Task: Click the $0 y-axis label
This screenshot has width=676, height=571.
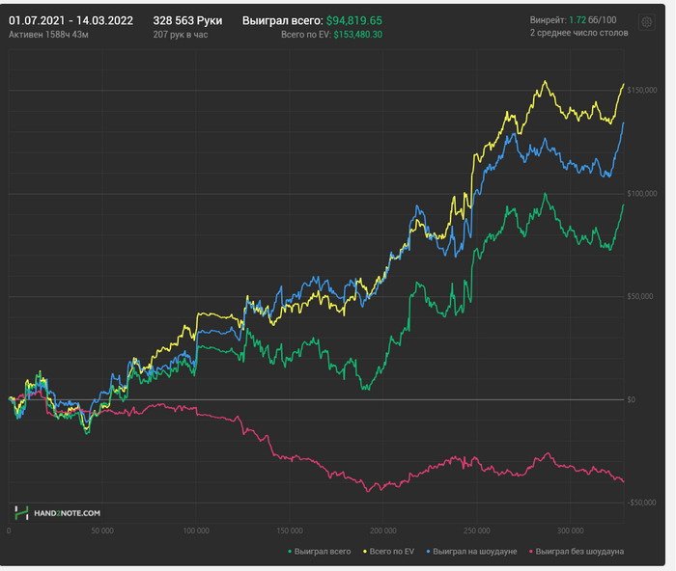Action: (x=632, y=399)
